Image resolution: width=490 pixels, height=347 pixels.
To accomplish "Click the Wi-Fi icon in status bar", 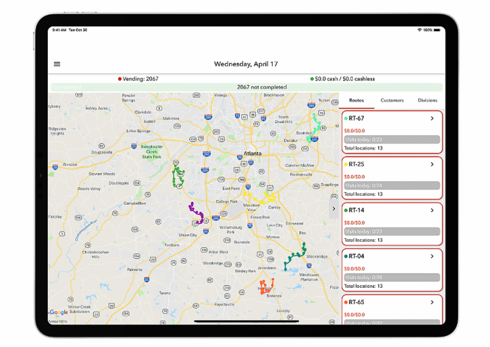I will [x=420, y=30].
